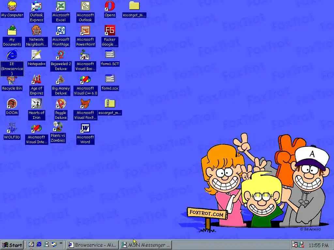Switch to the MSN Messenger taskbar button
Image resolution: width=334 pixels, height=250 pixels.
[146, 245]
